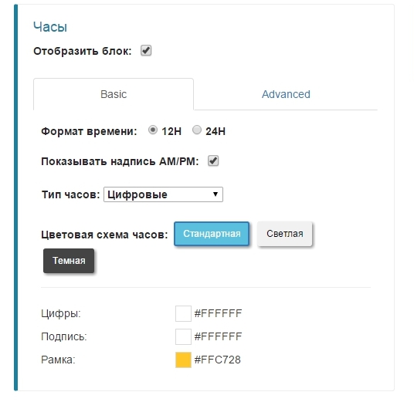Click the Цифры #FFFFFF hex value
Viewport: 414px width, 402px height.
[x=218, y=313]
